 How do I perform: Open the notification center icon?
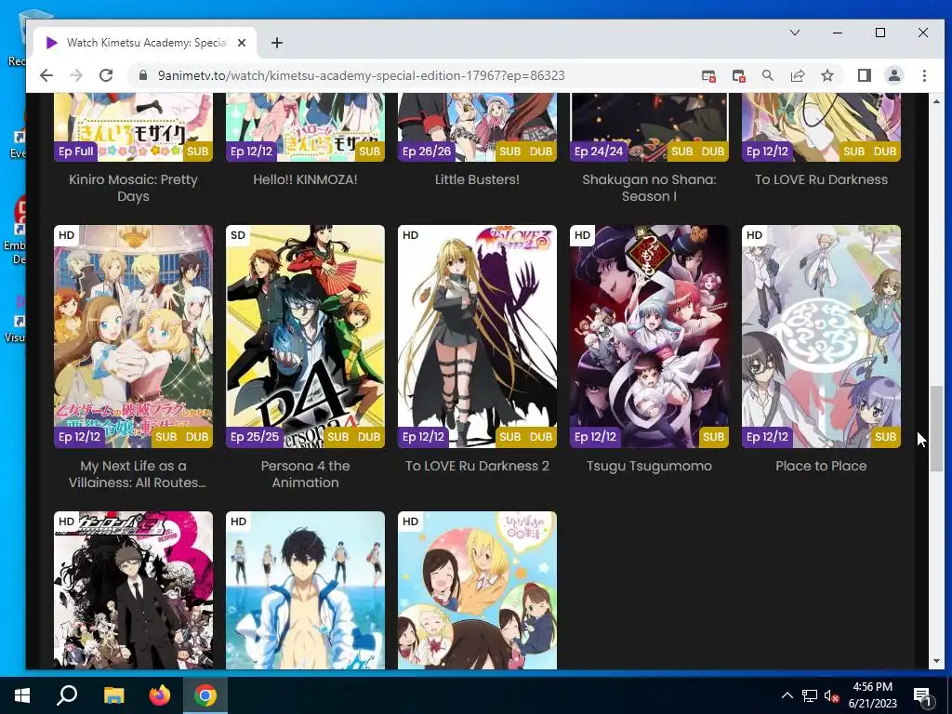point(922,695)
